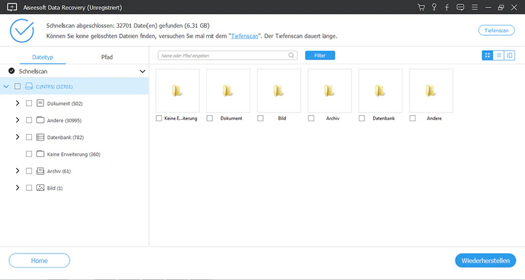Select the C:(NTFS) (32701) row label
The height and width of the screenshot is (280, 525).
(x=54, y=87)
